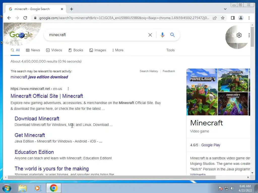Click the vertical scrollbar thumb
The height and width of the screenshot is (193, 258).
pos(252,37)
